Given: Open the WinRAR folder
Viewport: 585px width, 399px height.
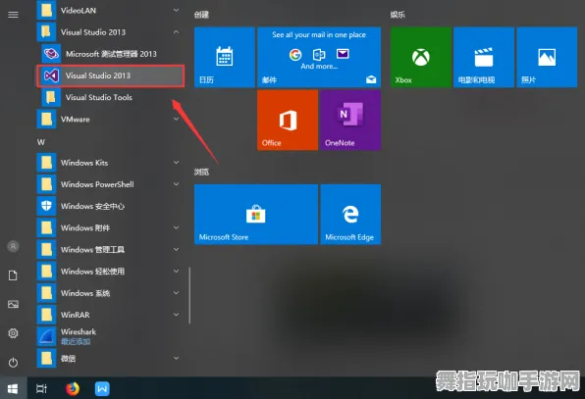Looking at the screenshot, I should (111, 315).
